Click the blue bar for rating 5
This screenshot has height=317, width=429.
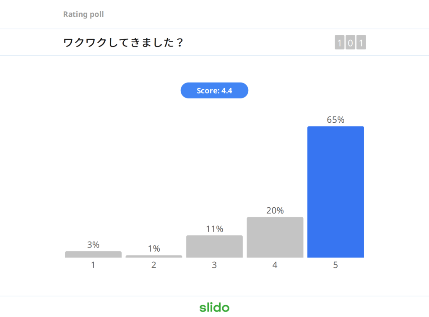click(x=335, y=192)
